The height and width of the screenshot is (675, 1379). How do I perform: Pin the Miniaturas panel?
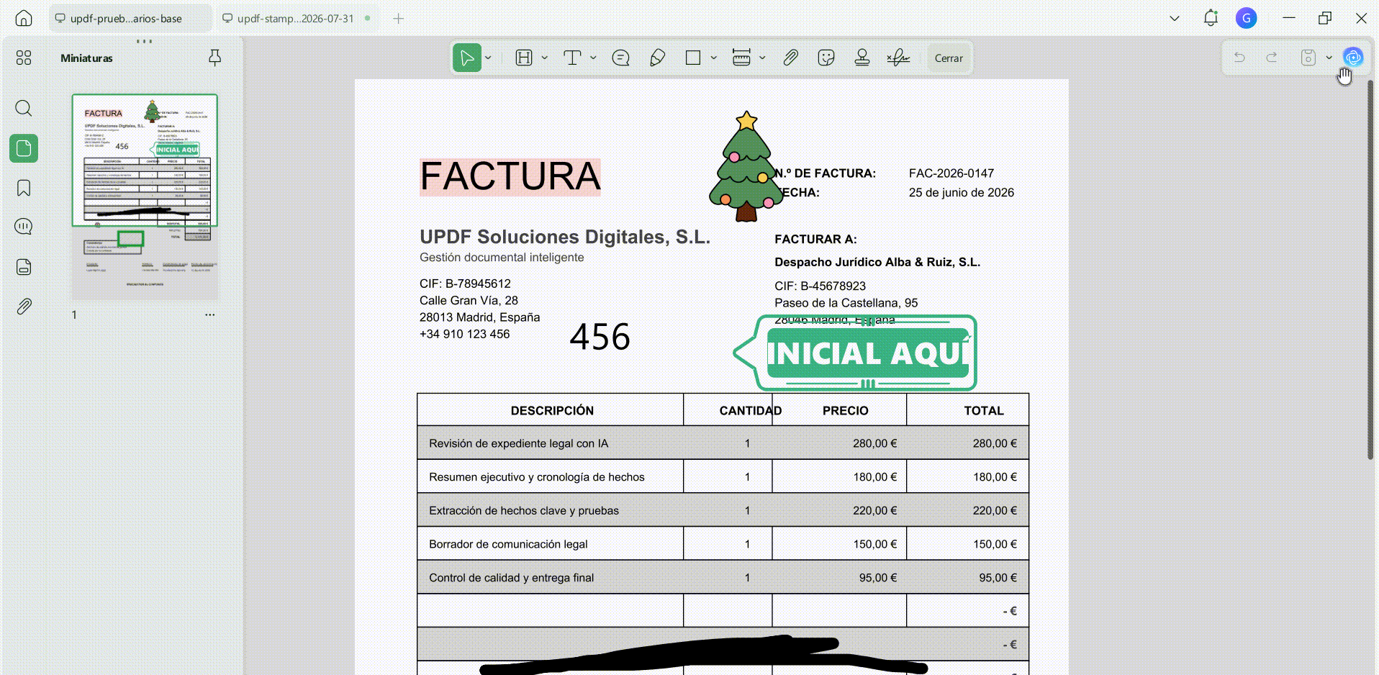click(214, 58)
